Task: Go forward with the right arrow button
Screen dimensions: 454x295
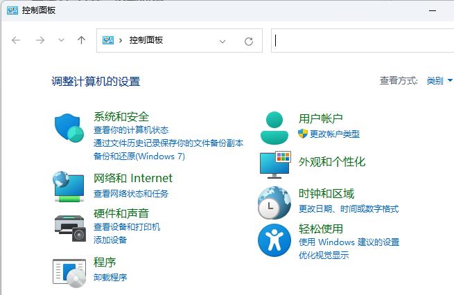Action: tap(40, 40)
